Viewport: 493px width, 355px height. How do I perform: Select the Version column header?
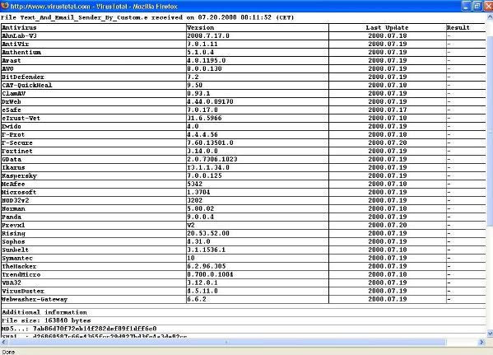pos(200,28)
